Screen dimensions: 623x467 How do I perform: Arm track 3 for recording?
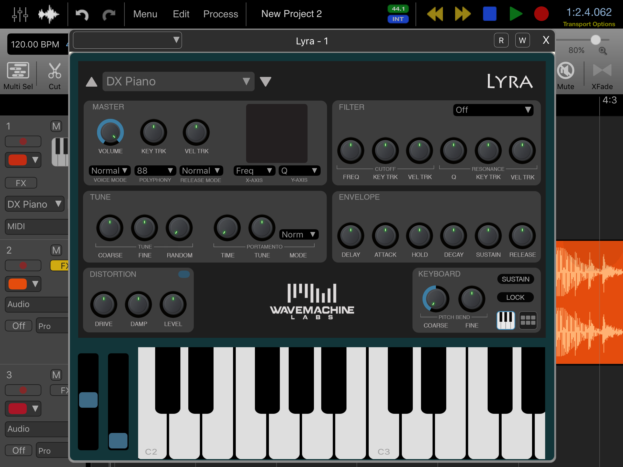coord(23,390)
